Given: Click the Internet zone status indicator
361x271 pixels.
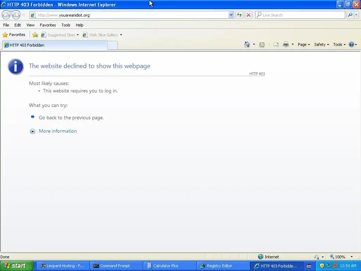Looking at the screenshot, I should click(x=268, y=257).
